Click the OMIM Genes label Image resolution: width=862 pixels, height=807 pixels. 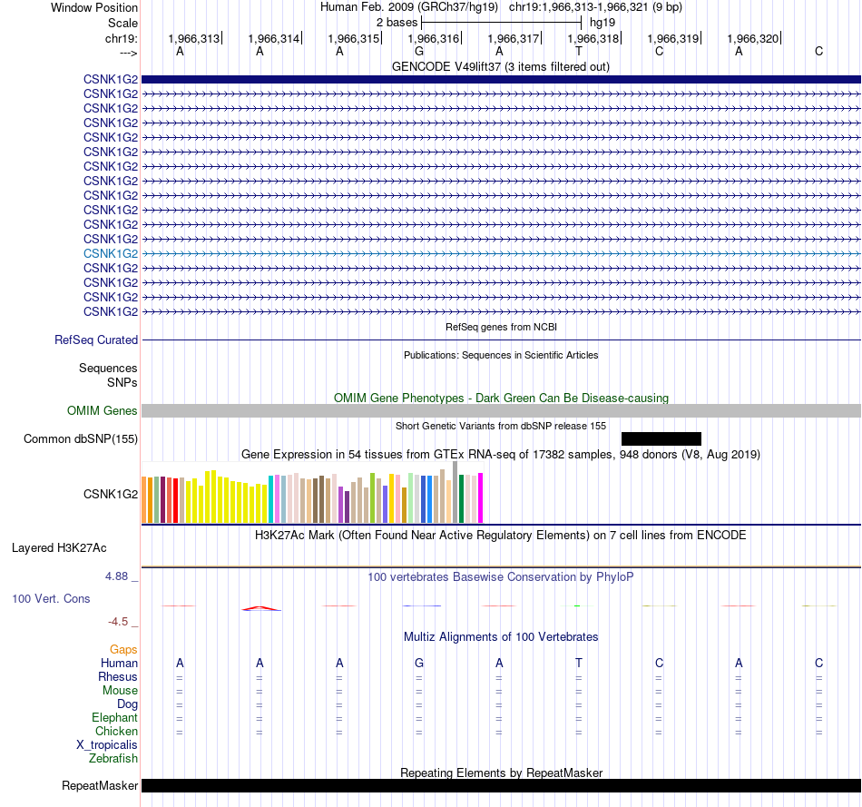(102, 411)
